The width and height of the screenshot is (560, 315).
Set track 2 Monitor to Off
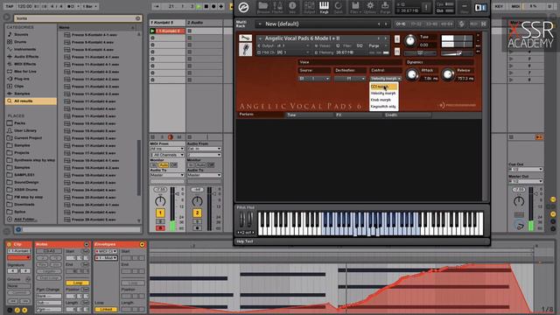[x=210, y=164]
